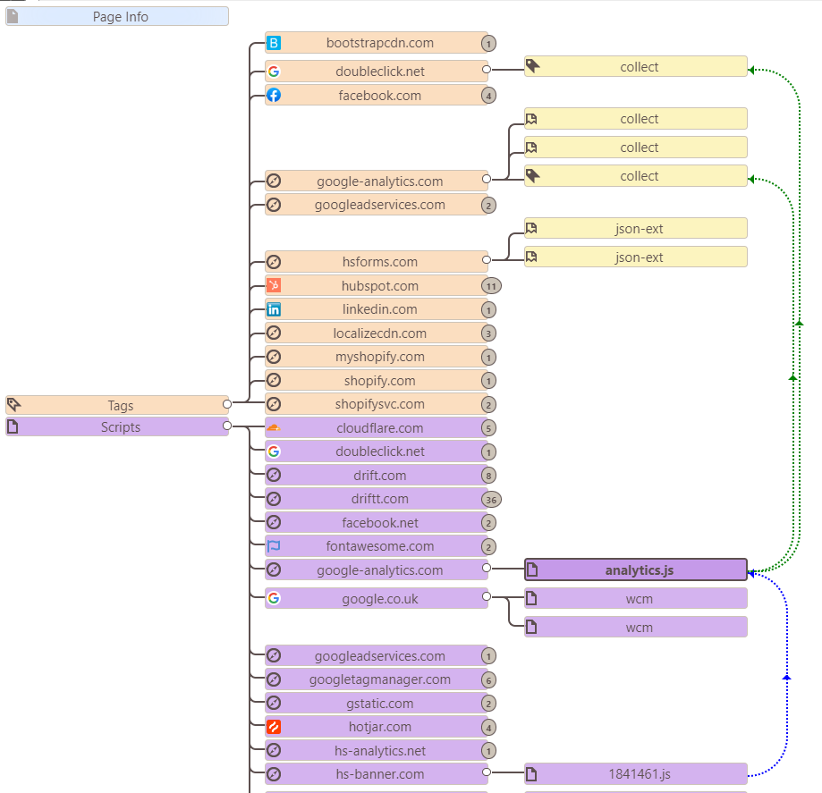Expand hubspot.com using the 11 badge
Screen dimensions: 822x793
(491, 286)
